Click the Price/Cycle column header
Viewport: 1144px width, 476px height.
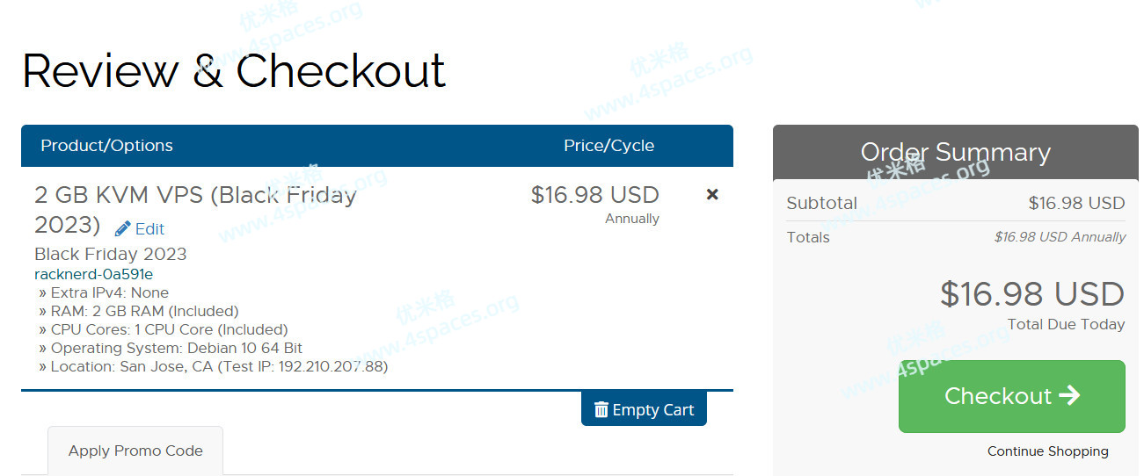608,146
